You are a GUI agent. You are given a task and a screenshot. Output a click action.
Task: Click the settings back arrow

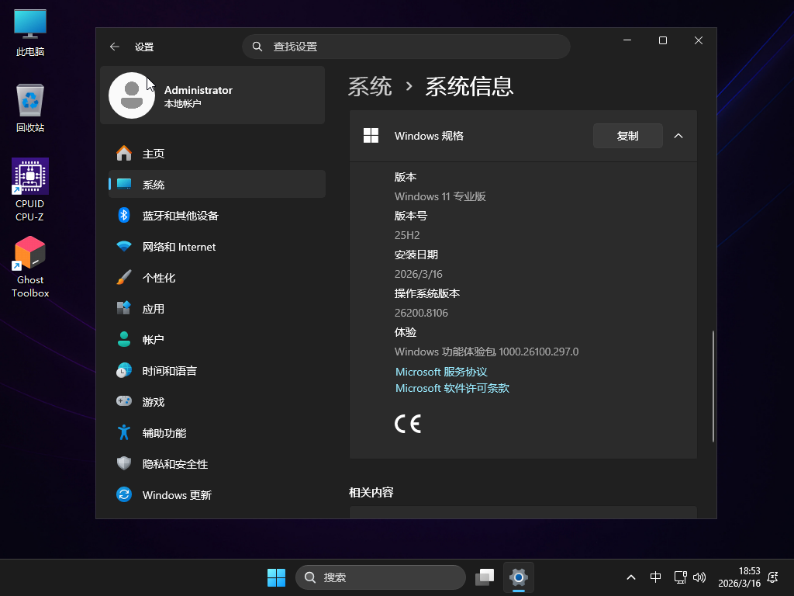tap(115, 47)
